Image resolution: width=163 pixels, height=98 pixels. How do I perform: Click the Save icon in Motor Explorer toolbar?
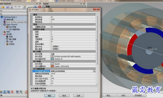(x=7, y=7)
